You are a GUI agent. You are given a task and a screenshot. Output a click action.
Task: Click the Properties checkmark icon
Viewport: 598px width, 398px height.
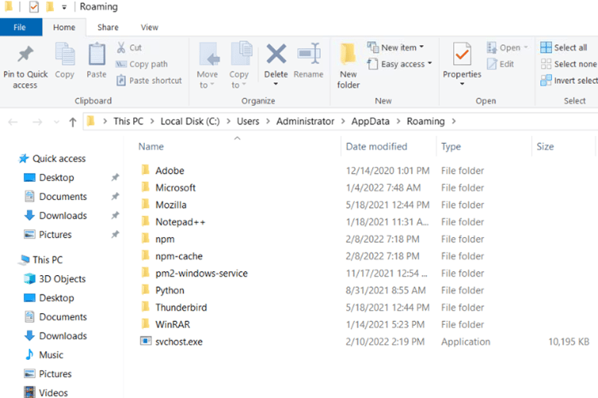pyautogui.click(x=462, y=54)
